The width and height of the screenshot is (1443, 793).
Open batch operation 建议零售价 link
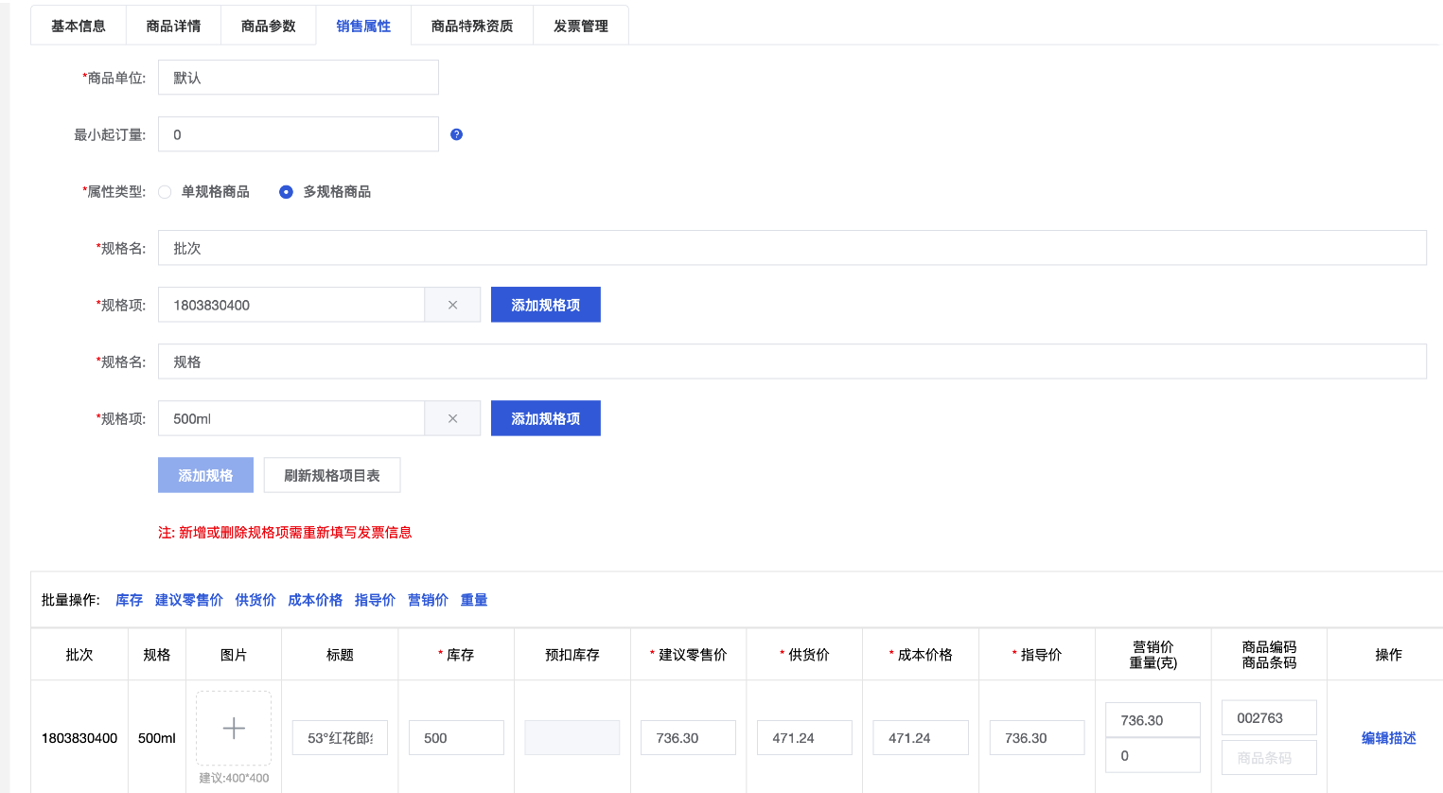point(189,600)
